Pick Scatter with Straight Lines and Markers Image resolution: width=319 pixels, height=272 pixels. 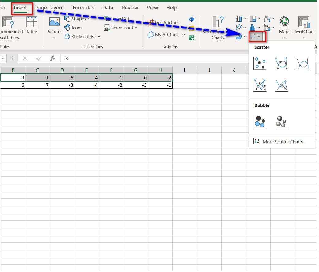coord(260,85)
